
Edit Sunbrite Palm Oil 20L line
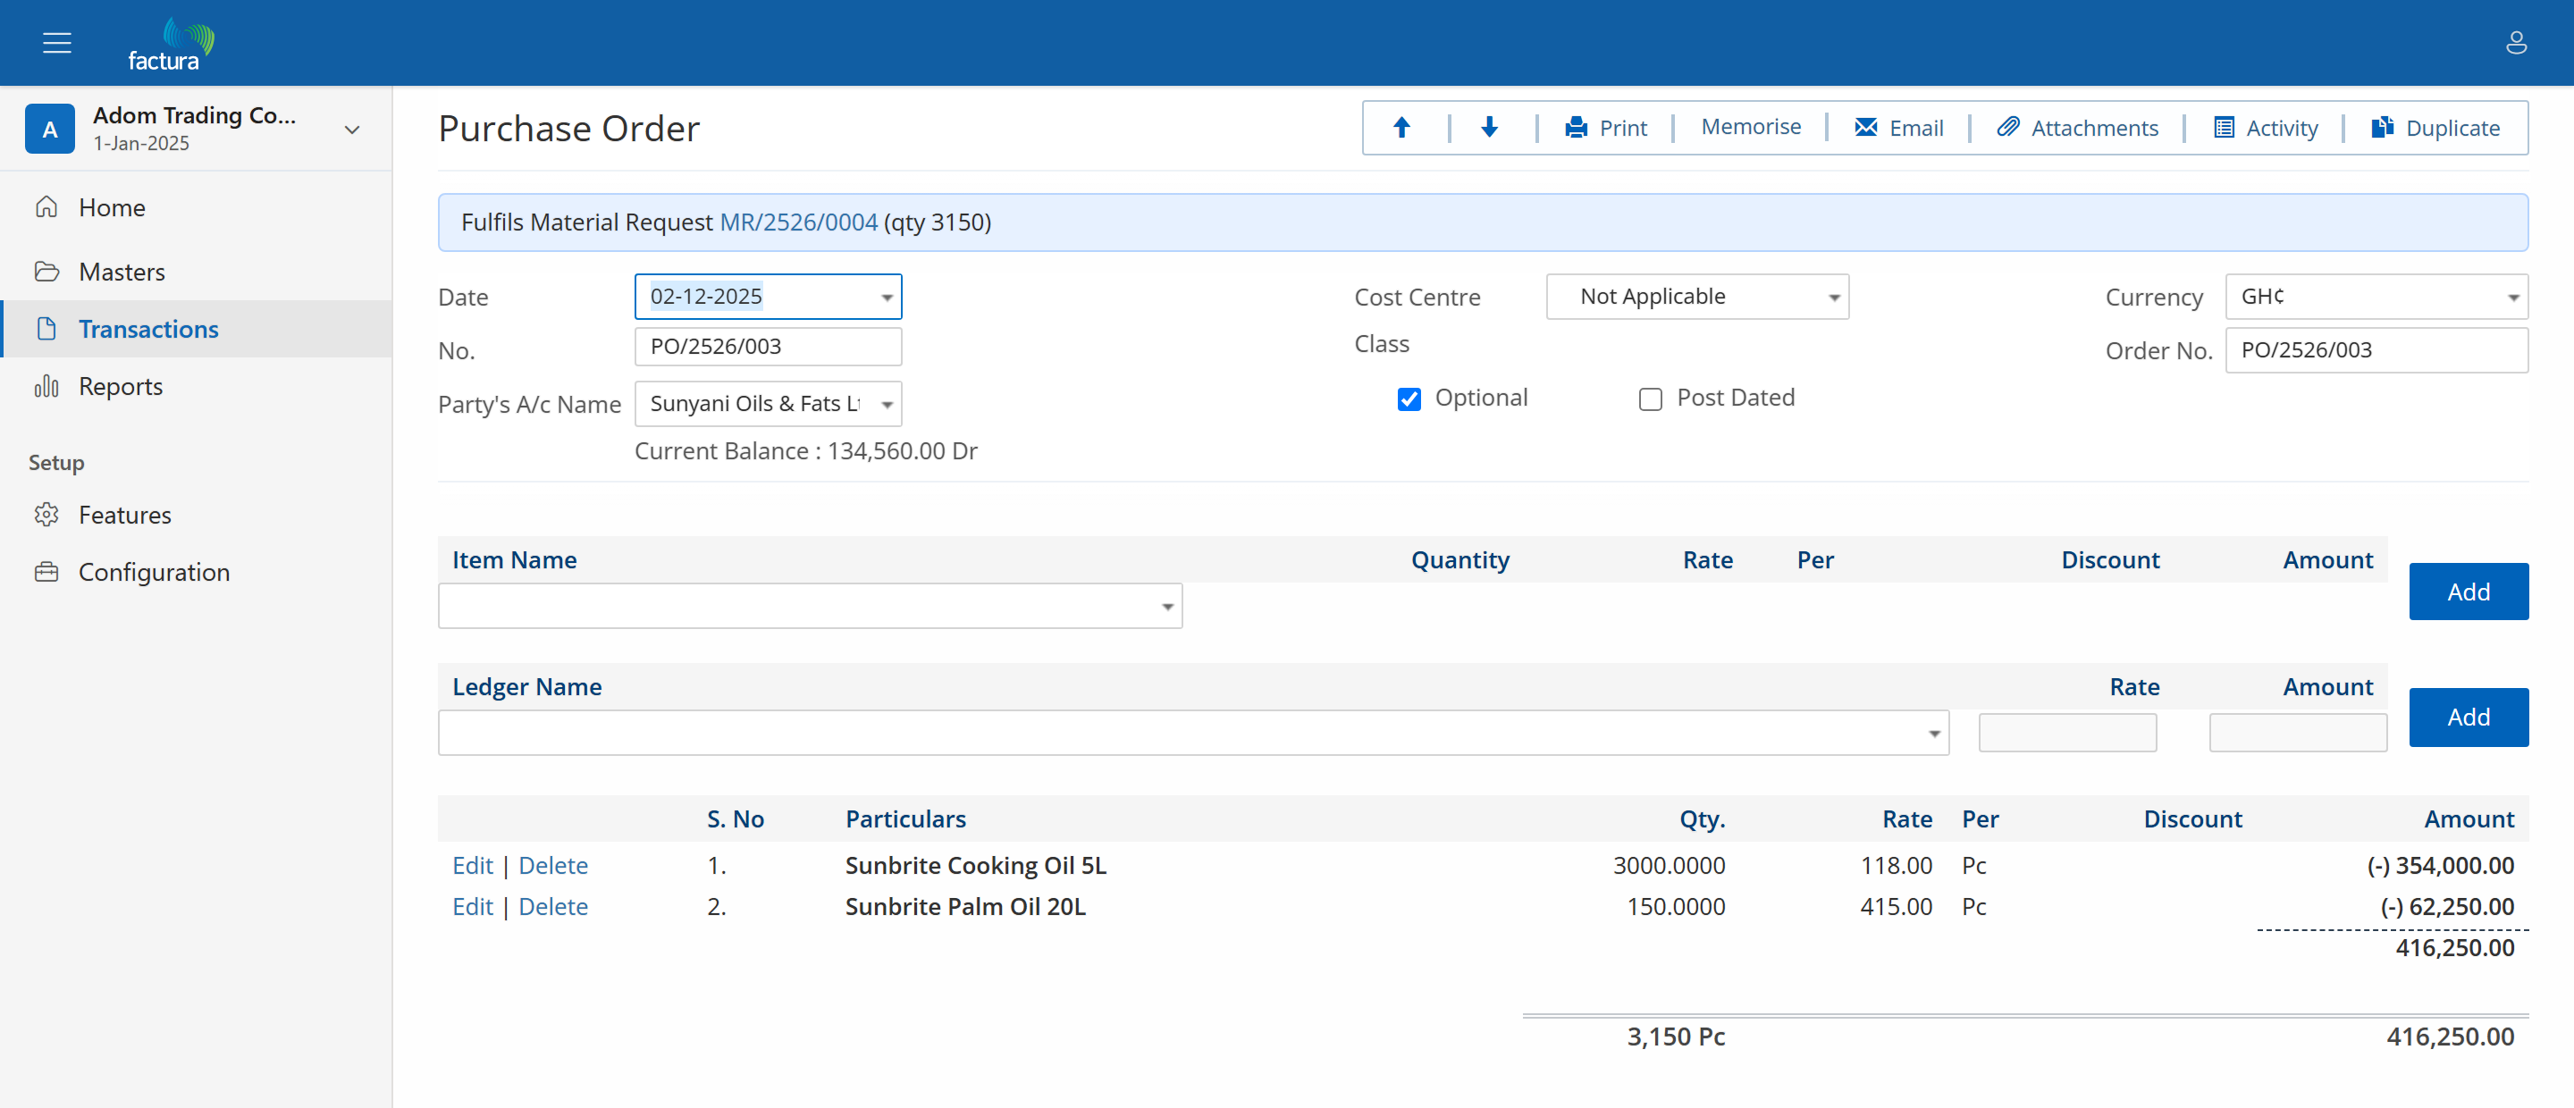coord(473,906)
